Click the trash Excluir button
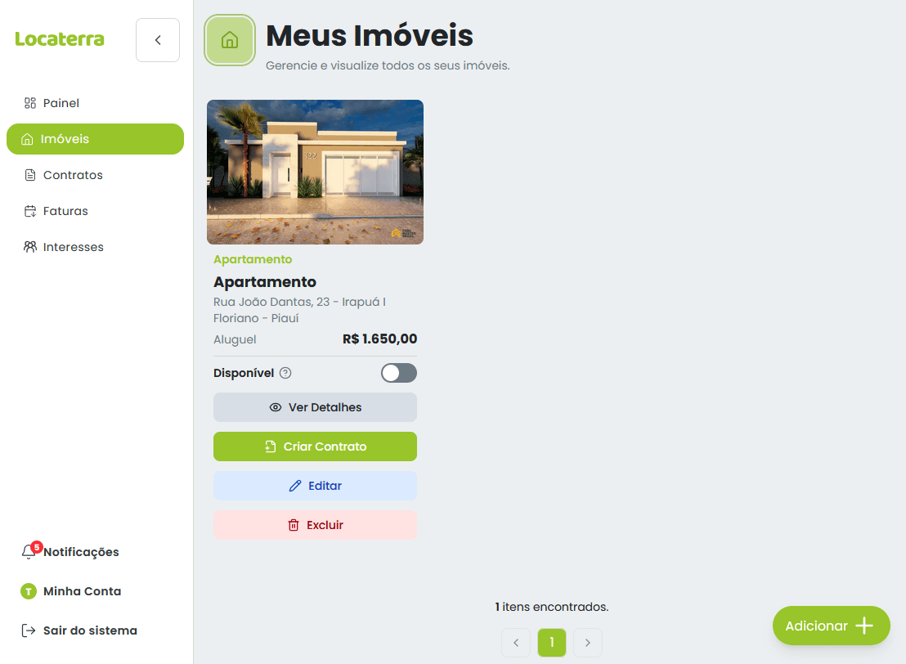The width and height of the screenshot is (906, 664). (x=315, y=525)
